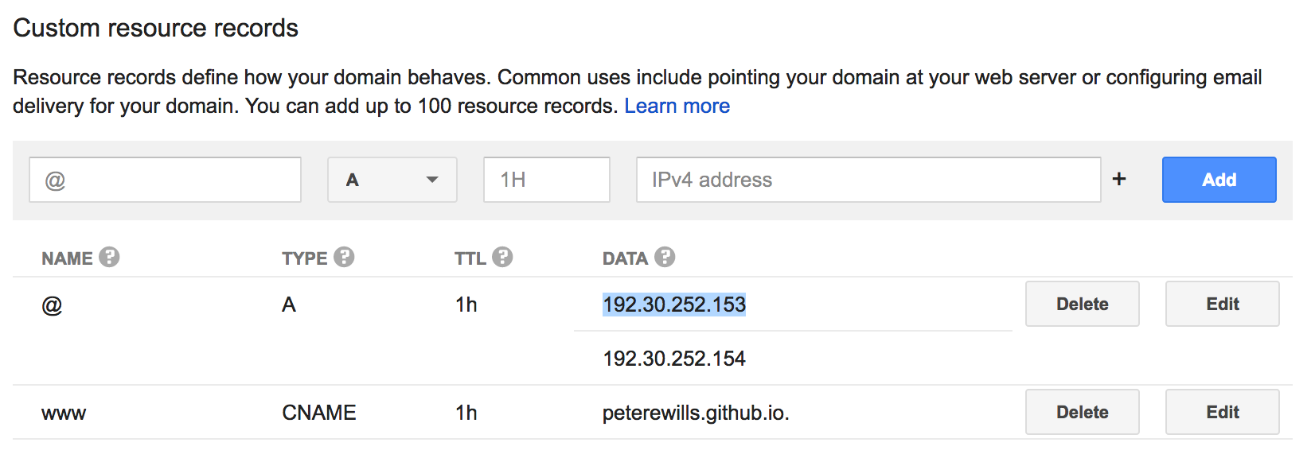
Task: Click the plus icon to add another address
Action: 1119,179
